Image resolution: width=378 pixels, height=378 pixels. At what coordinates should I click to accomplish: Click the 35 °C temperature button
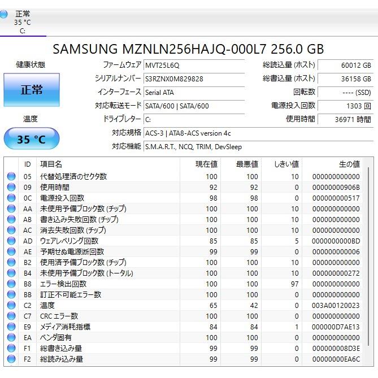[32, 139]
